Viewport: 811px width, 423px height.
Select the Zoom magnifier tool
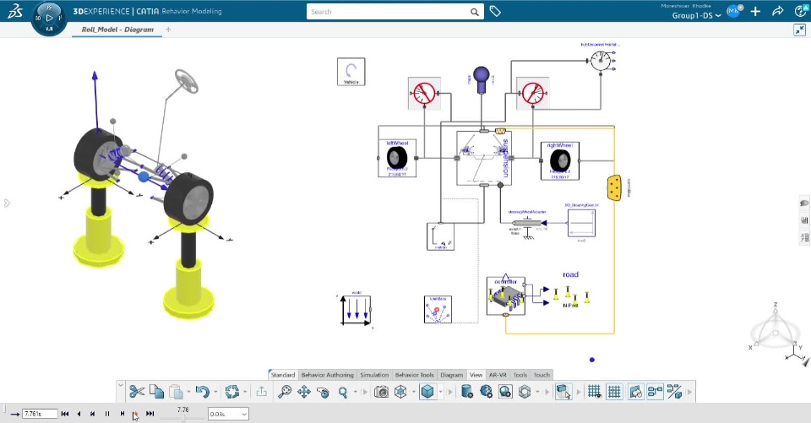point(342,392)
